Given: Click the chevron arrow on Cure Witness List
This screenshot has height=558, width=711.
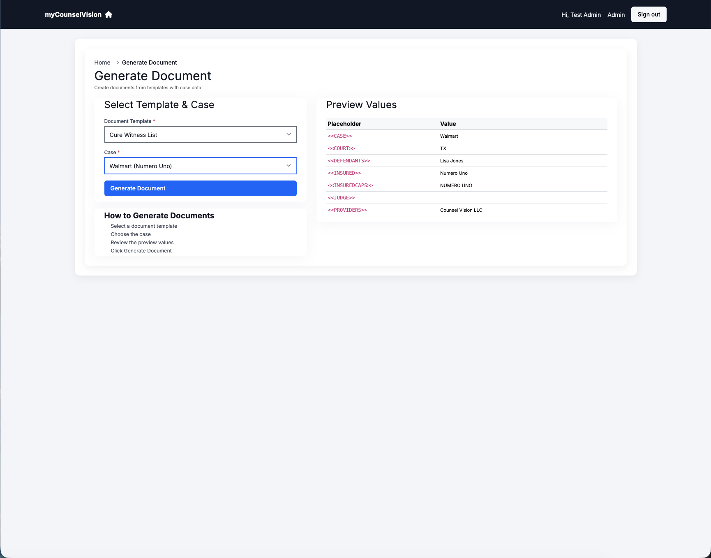Looking at the screenshot, I should (289, 134).
